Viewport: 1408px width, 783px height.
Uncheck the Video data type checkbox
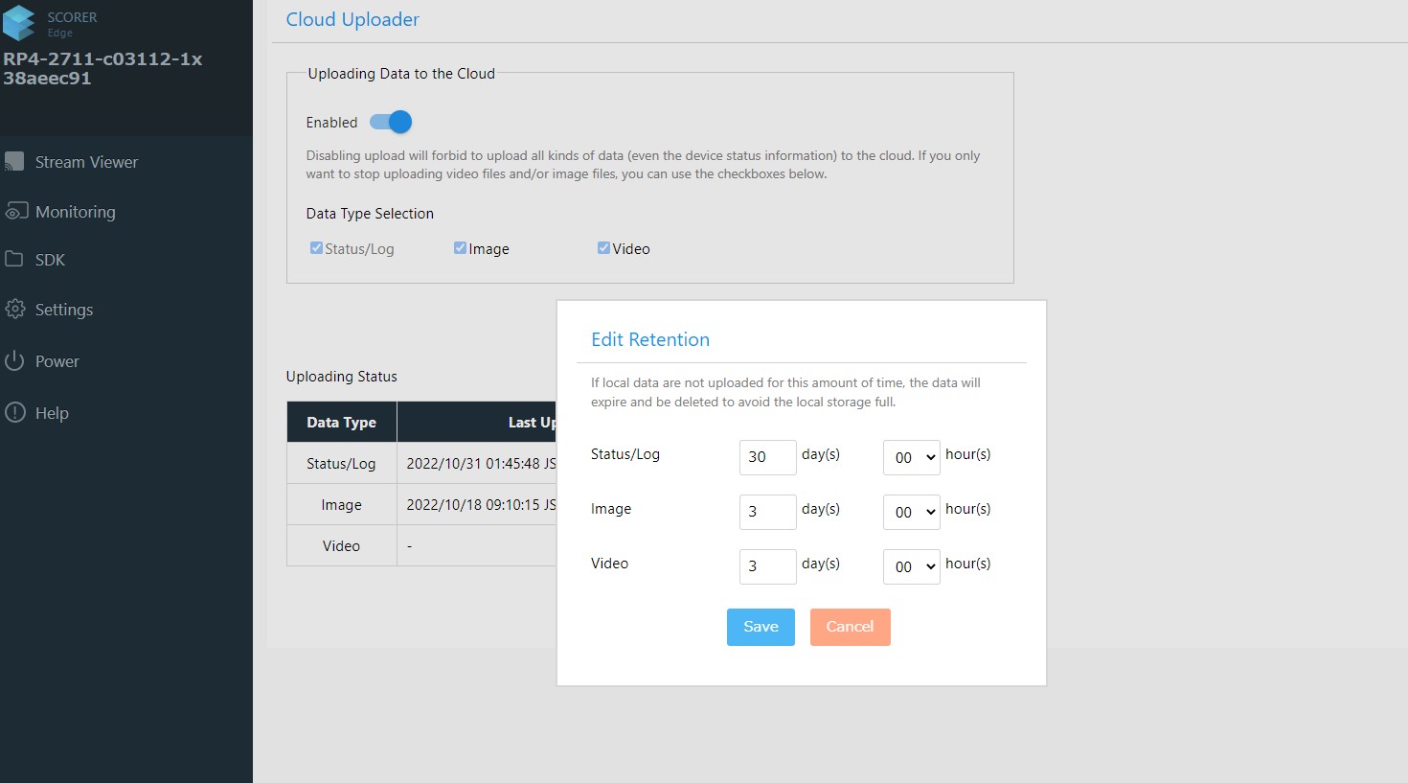point(603,248)
